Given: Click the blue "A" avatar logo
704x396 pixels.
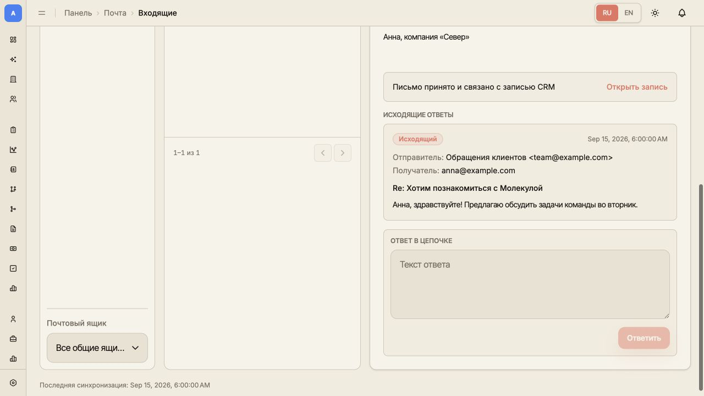Looking at the screenshot, I should 13,13.
